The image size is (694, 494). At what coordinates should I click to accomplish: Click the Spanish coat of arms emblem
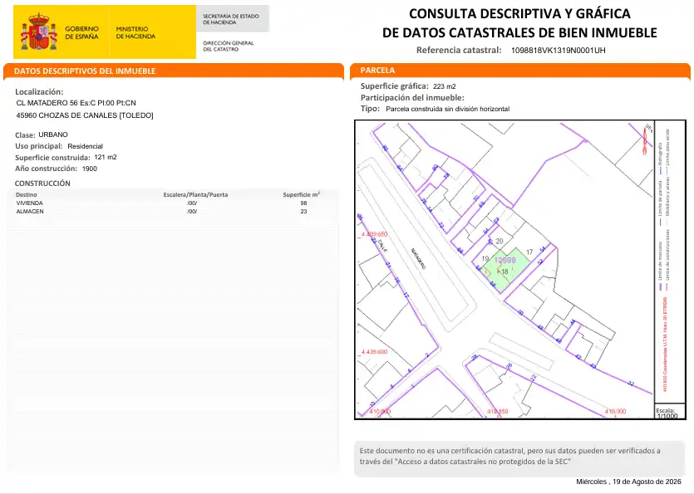[x=39, y=32]
